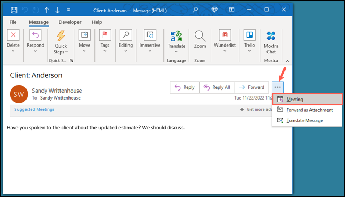
Task: Click the Reply button
Action: tap(185, 87)
